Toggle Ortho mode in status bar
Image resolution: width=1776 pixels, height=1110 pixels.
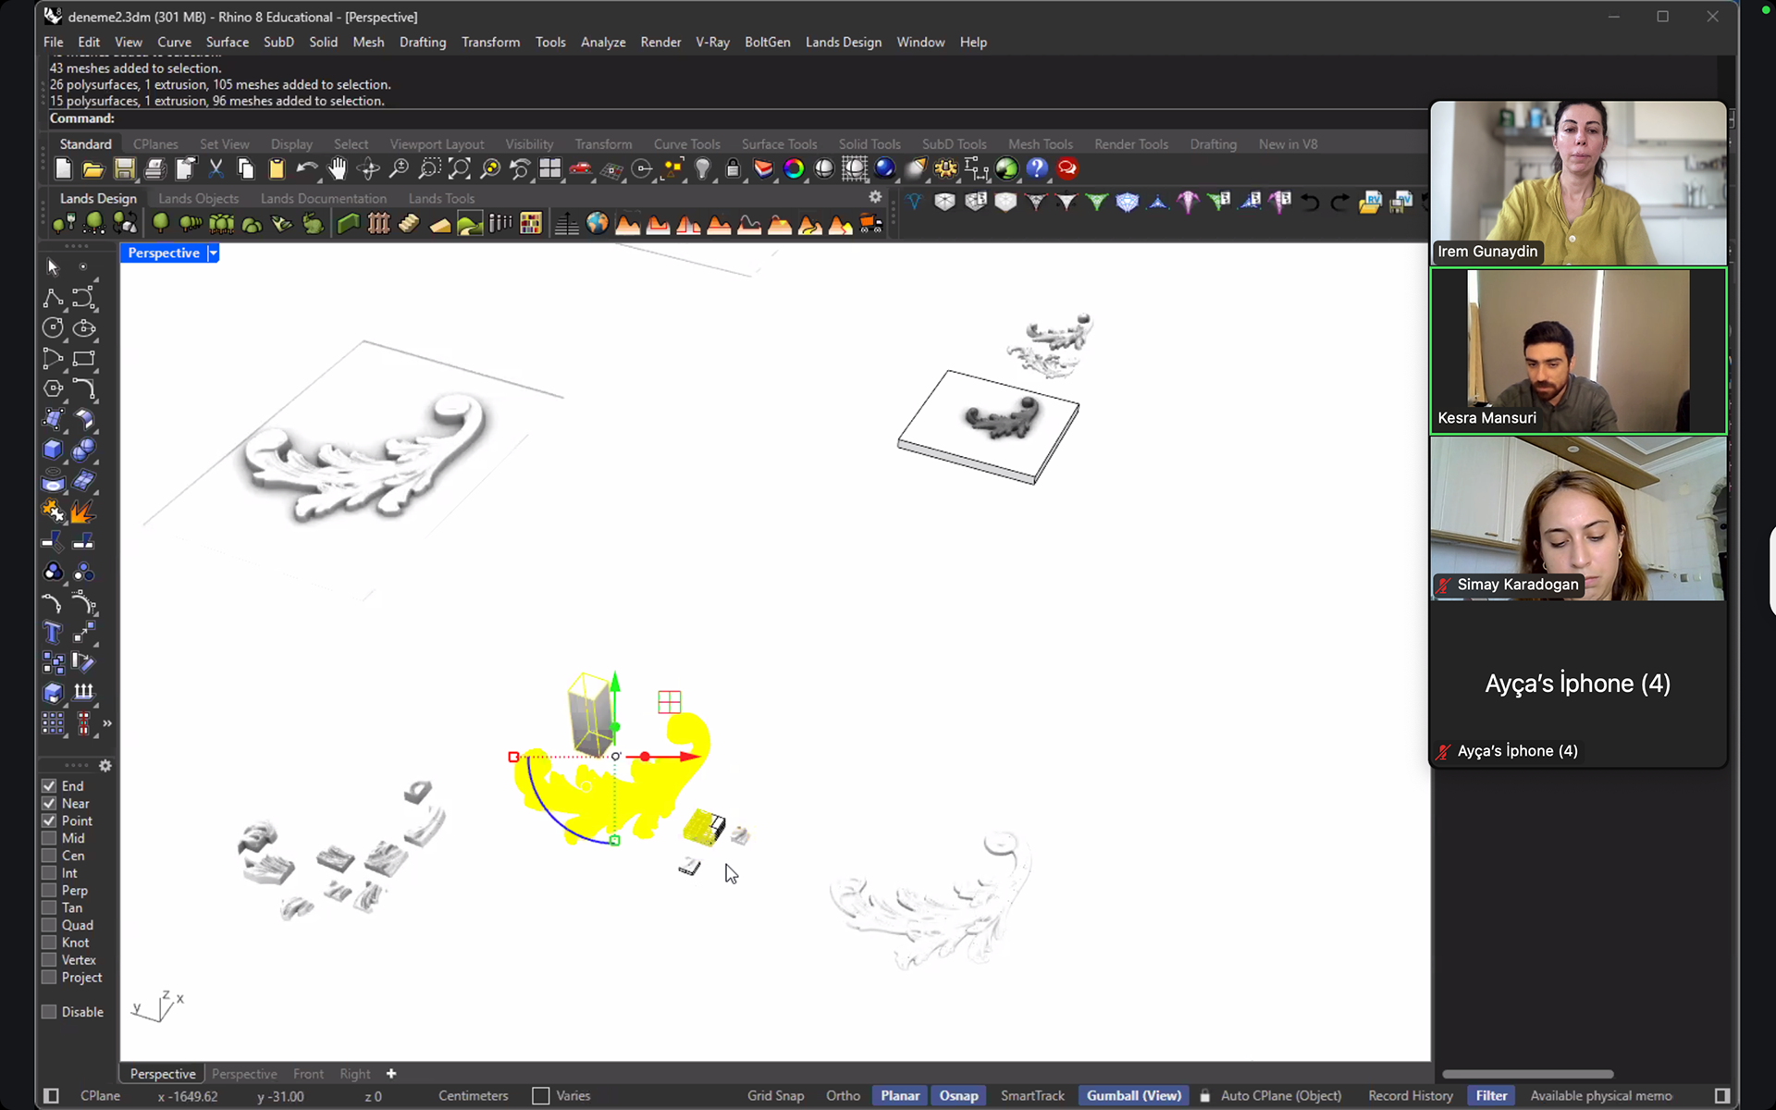click(843, 1095)
